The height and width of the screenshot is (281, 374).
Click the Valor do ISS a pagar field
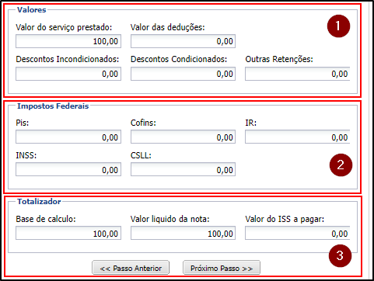pyautogui.click(x=298, y=233)
